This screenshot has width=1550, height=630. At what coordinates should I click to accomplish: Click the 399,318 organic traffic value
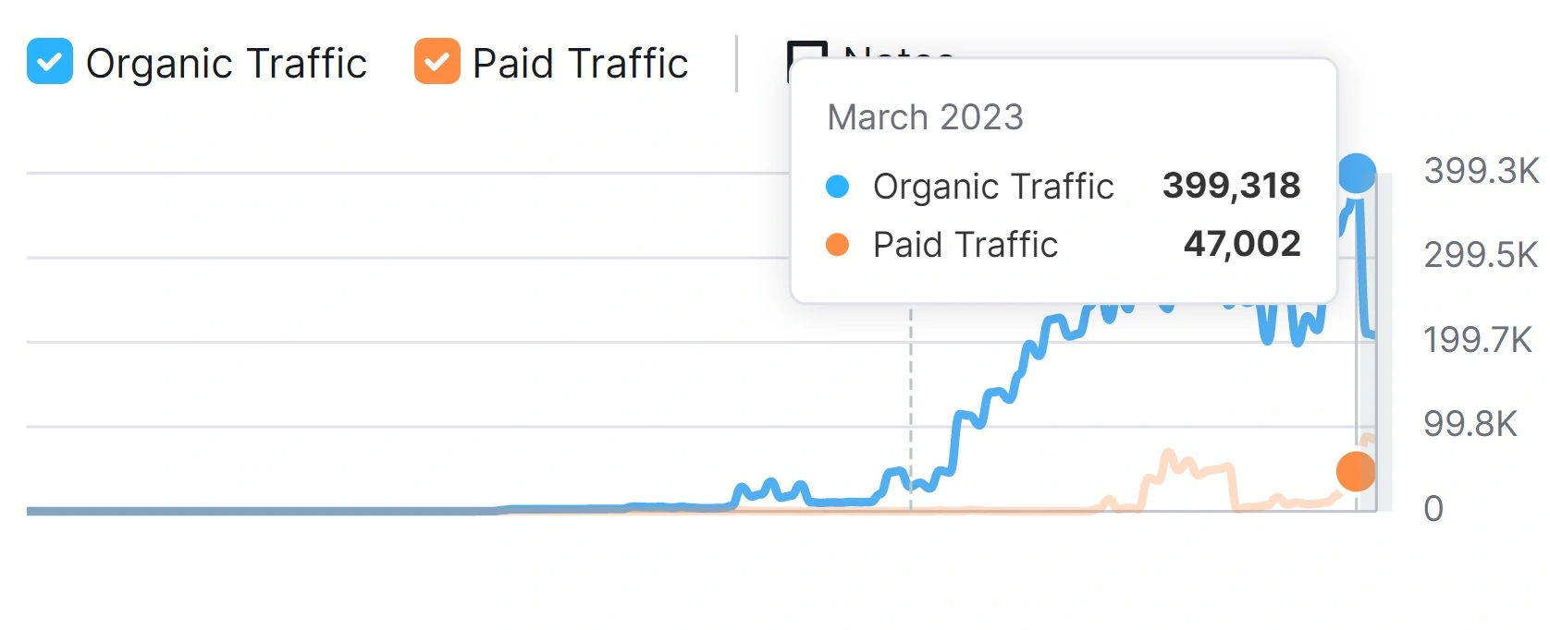coord(1231,186)
